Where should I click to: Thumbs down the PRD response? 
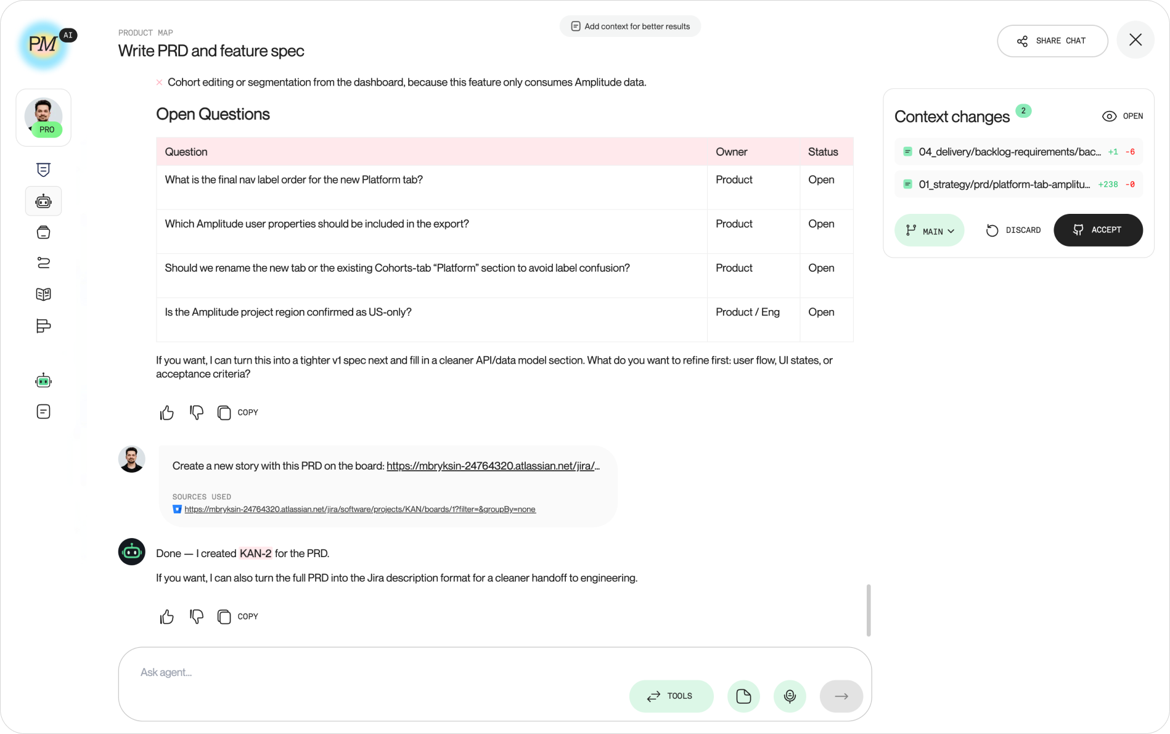coord(197,412)
